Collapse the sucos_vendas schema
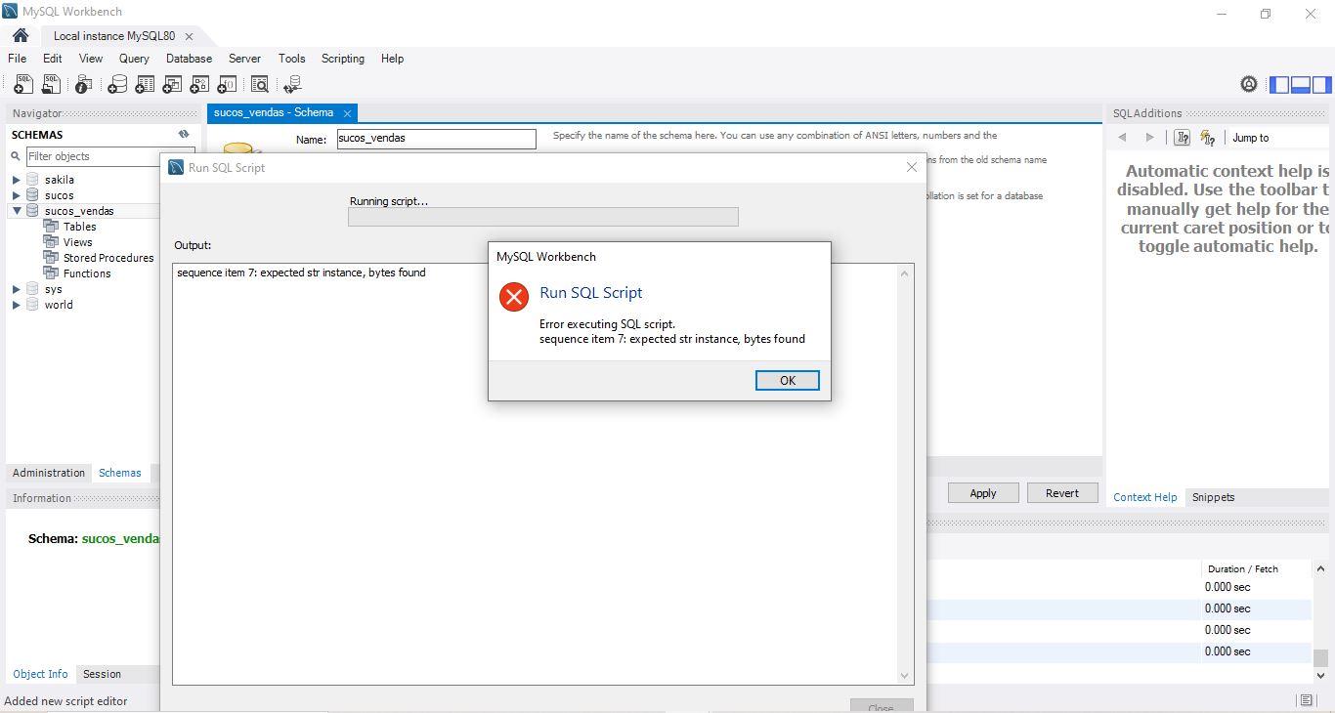The image size is (1335, 713). click(x=17, y=211)
